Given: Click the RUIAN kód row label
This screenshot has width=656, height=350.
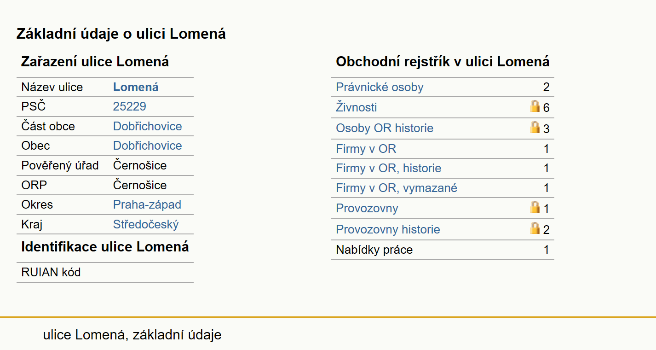Looking at the screenshot, I should 51,272.
